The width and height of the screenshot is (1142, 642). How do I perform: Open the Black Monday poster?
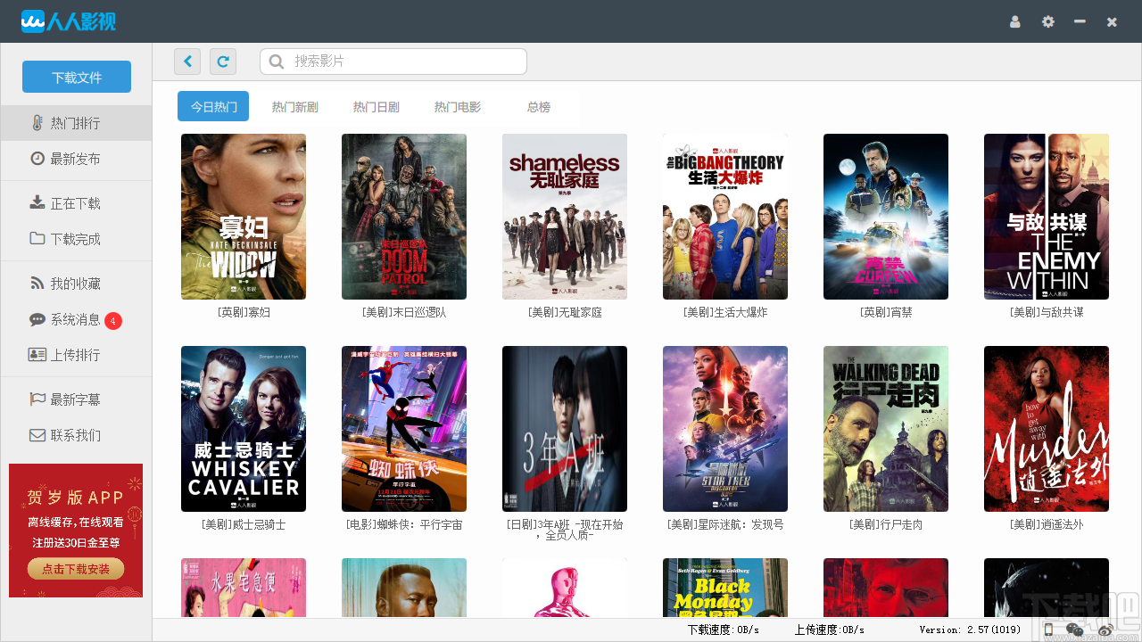click(x=725, y=588)
